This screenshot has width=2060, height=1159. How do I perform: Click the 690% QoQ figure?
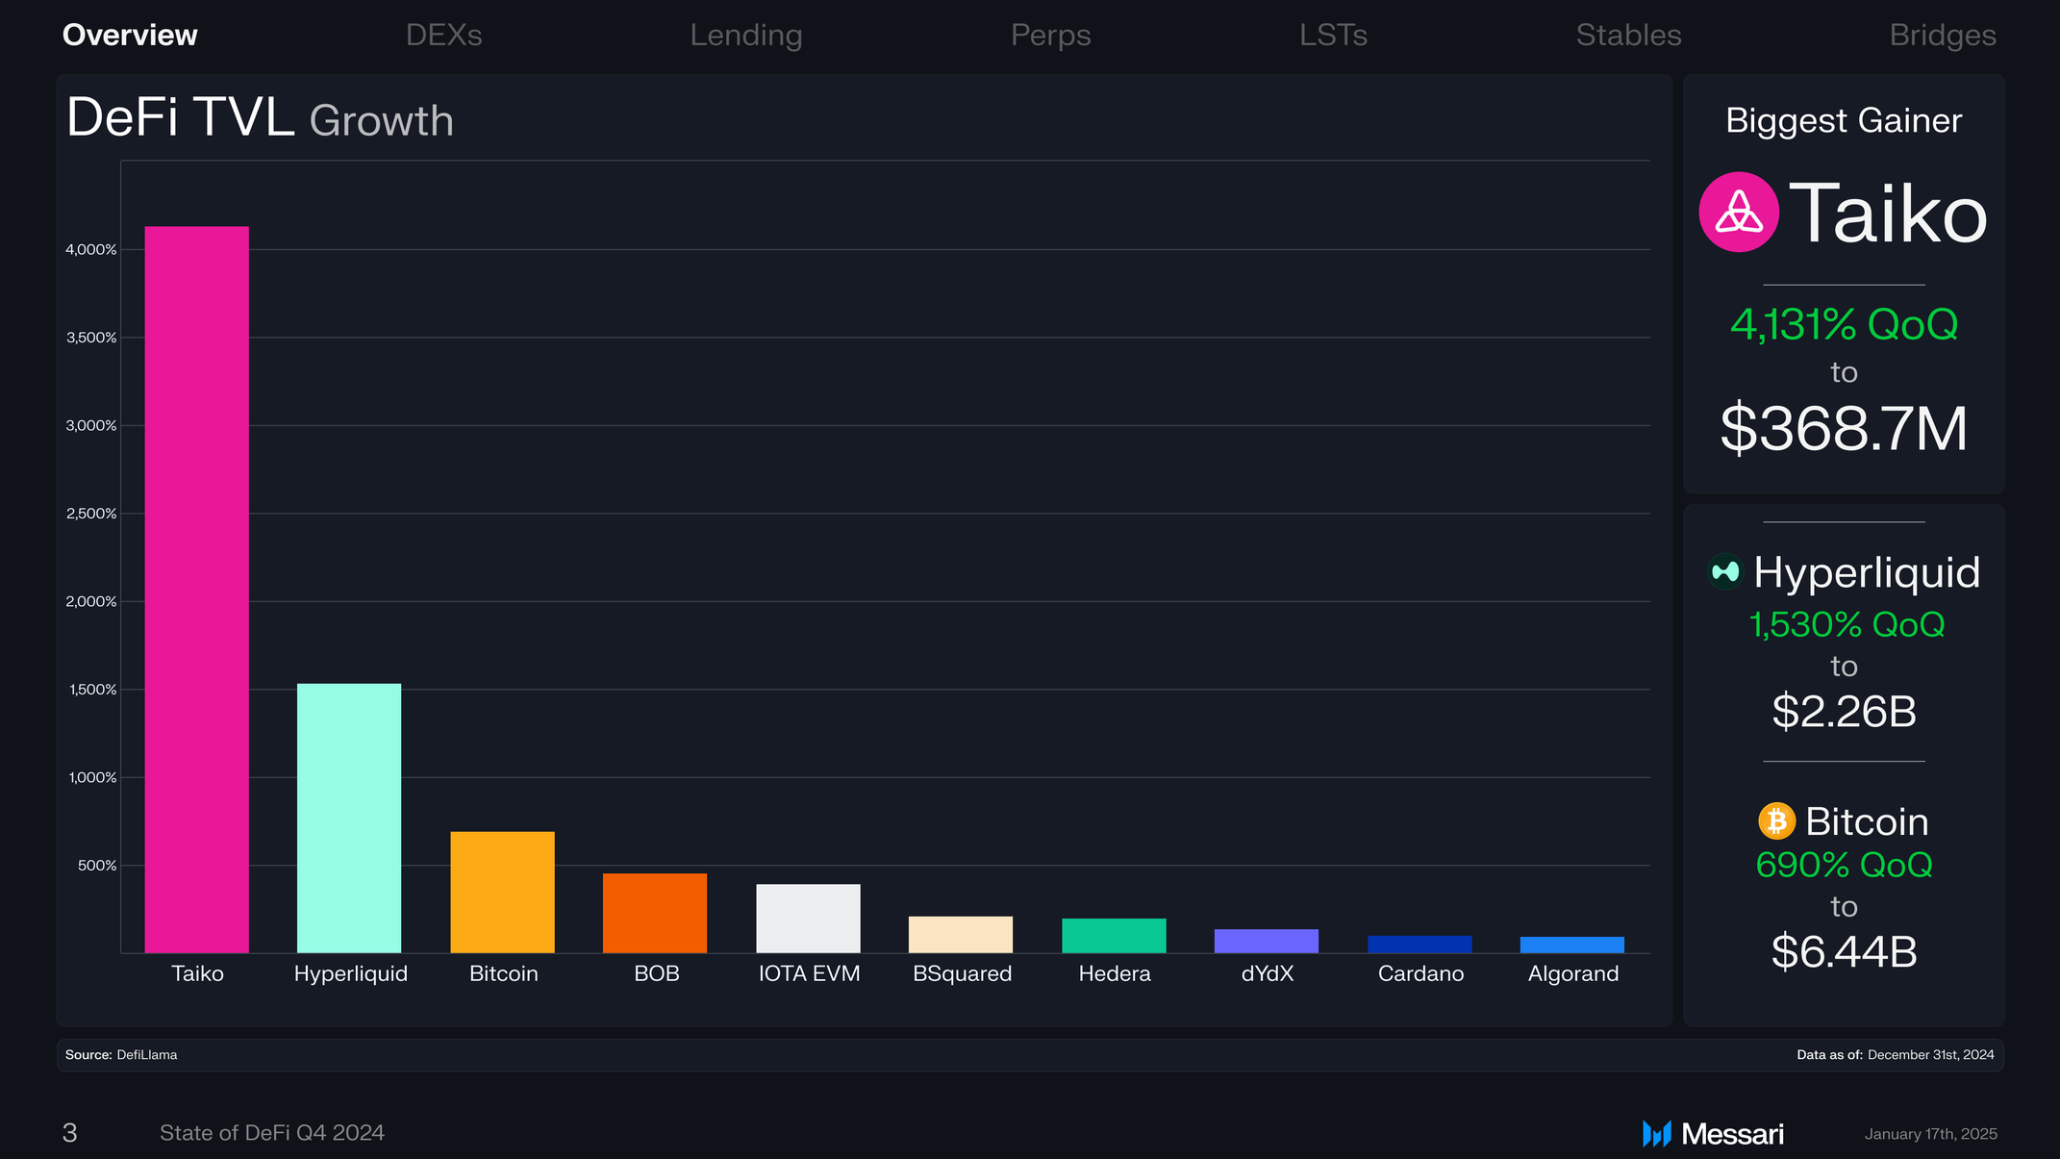[1844, 865]
